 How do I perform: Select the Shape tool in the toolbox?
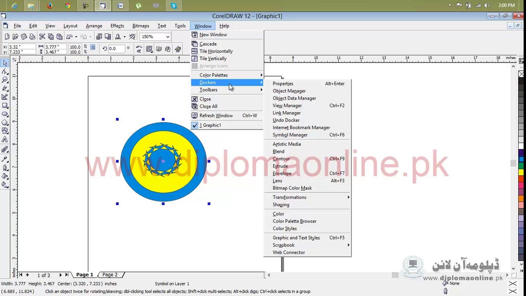5,72
